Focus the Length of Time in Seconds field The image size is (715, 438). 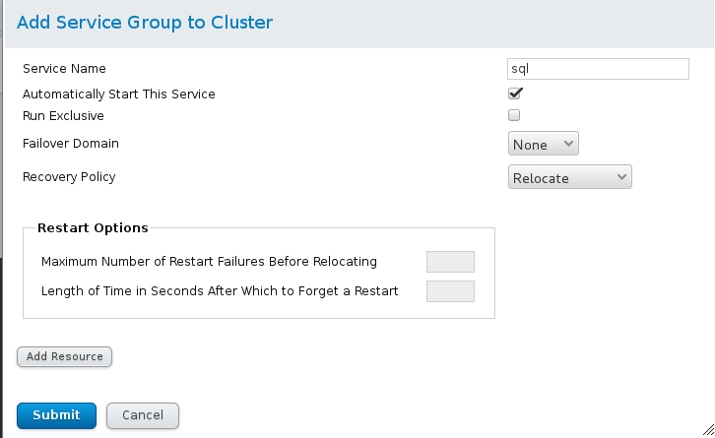point(450,291)
